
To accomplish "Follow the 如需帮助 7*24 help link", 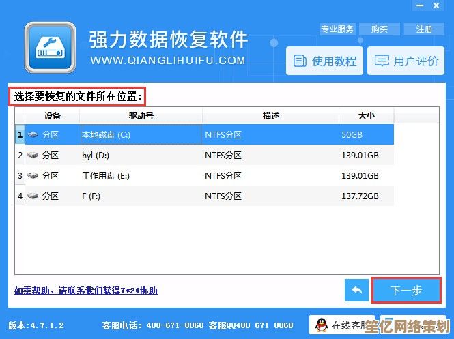I will [86, 291].
